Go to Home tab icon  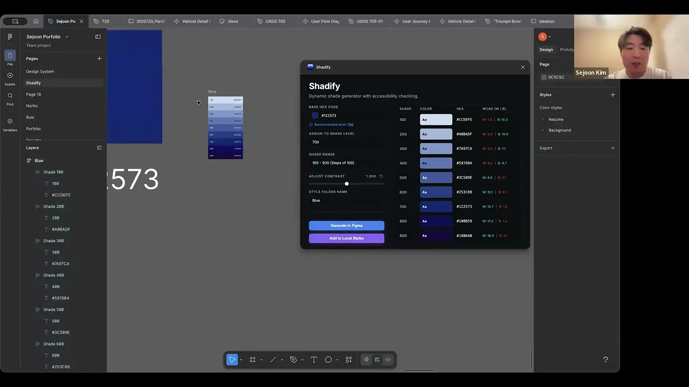[36, 21]
